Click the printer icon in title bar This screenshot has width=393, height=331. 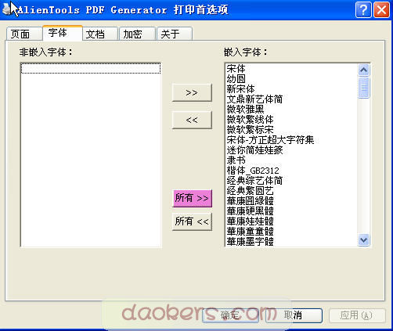(x=7, y=9)
